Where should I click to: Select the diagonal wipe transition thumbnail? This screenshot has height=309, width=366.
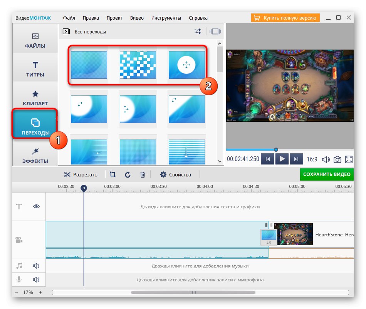click(x=187, y=109)
